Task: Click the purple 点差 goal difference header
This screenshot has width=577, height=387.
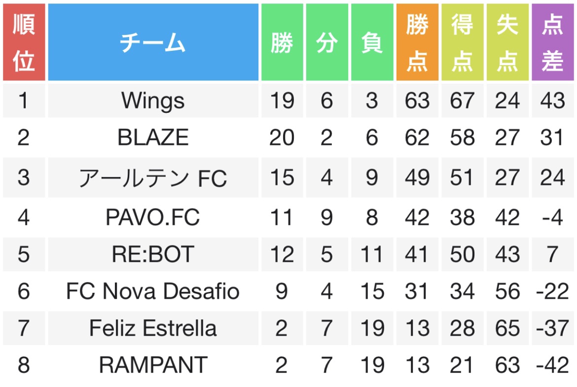Action: click(x=553, y=42)
